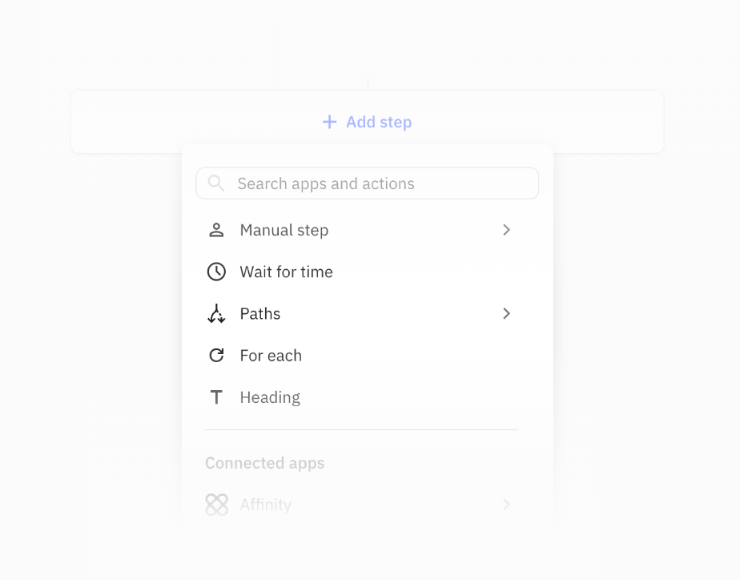Click the search apps and actions field

point(367,183)
